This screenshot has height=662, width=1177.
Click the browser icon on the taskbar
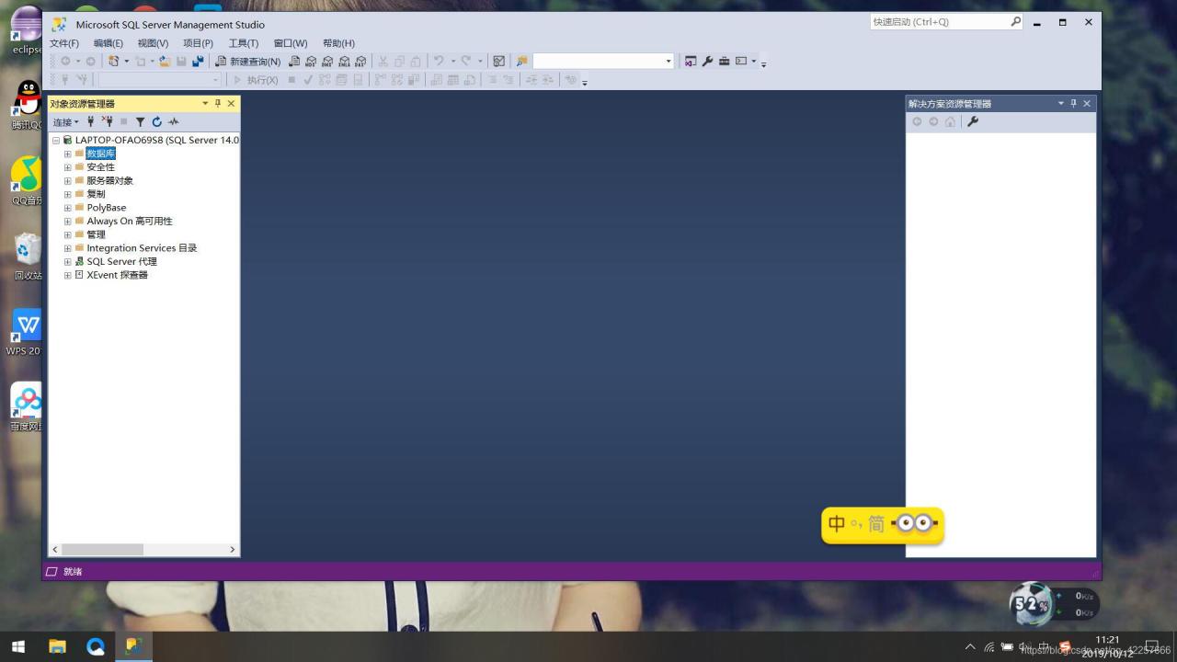point(96,646)
